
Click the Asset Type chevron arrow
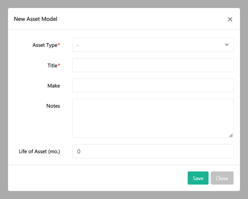[227, 45]
